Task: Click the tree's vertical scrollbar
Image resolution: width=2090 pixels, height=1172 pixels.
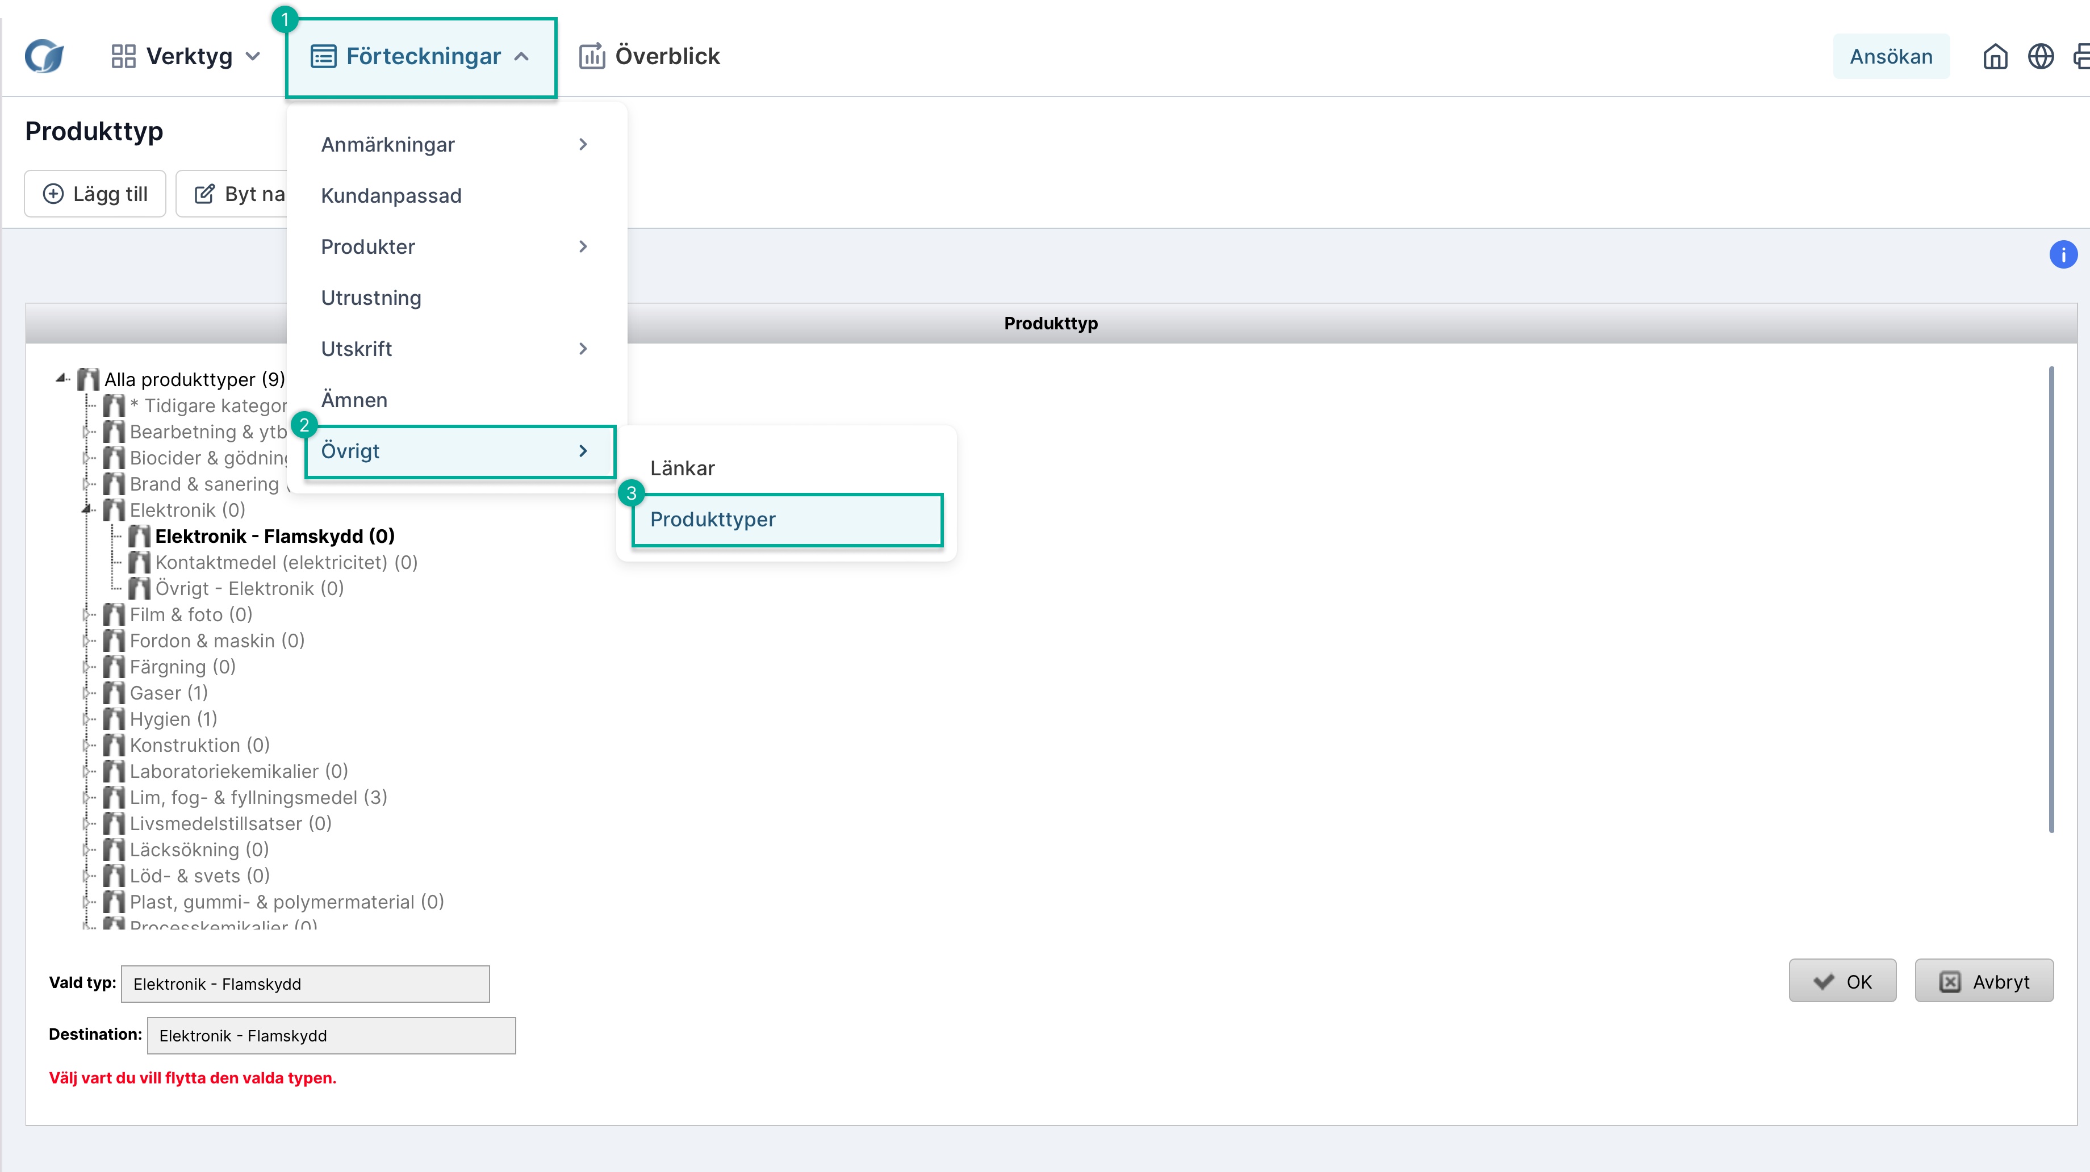Action: [2051, 600]
